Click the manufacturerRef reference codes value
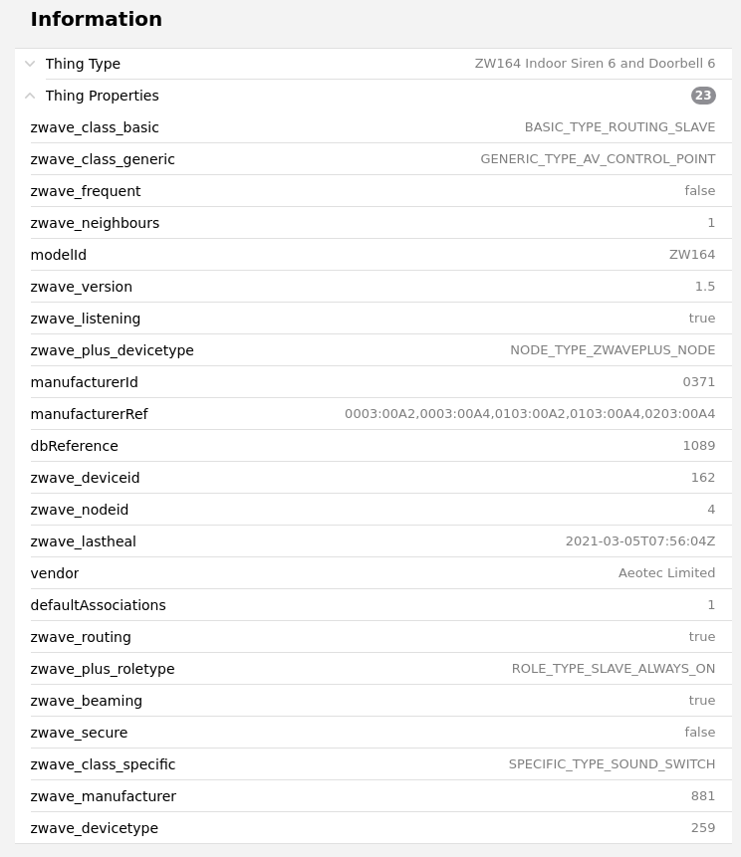This screenshot has width=741, height=857. 530,414
